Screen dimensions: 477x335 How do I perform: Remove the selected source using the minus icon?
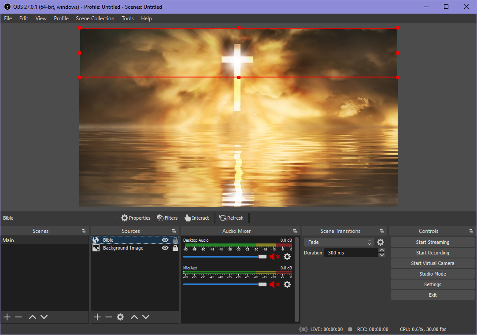click(x=108, y=317)
